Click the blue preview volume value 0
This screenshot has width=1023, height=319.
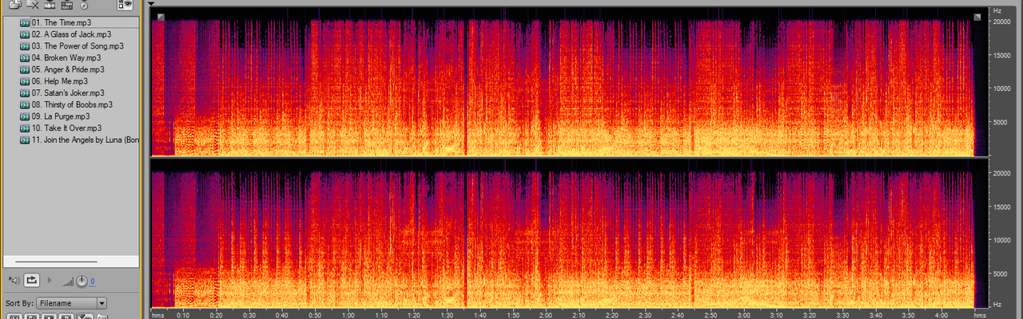(92, 282)
